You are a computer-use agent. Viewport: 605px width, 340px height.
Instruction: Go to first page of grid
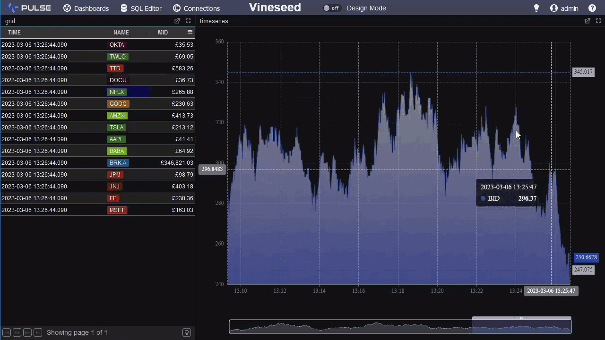7,332
